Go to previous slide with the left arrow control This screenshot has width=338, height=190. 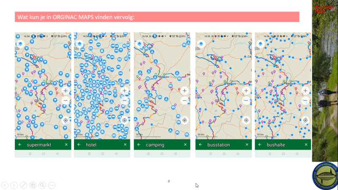tap(5, 185)
